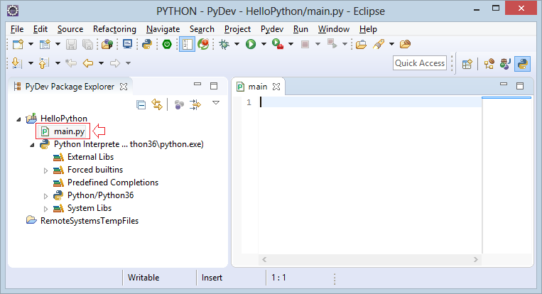Click the Save All toolbar icon

click(87, 44)
